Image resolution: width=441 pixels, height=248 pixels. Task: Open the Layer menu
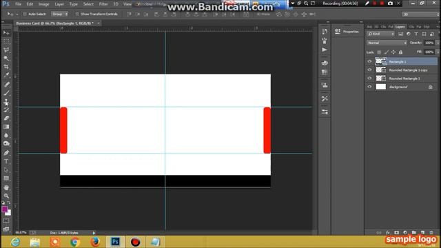[59, 4]
